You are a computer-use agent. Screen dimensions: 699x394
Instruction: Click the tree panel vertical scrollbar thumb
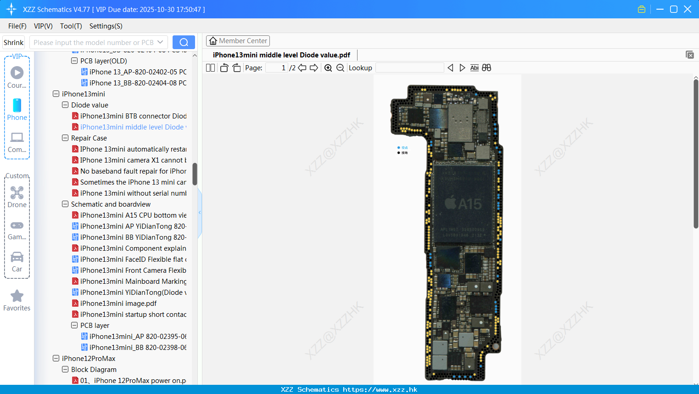(195, 174)
